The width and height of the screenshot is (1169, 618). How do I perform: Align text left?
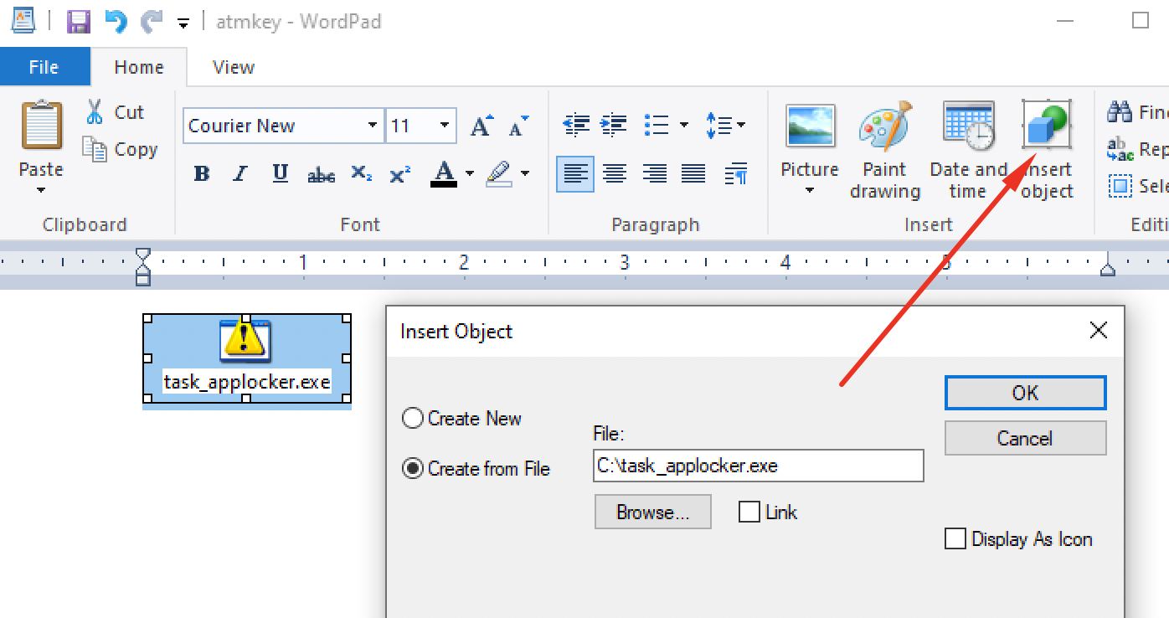point(575,173)
